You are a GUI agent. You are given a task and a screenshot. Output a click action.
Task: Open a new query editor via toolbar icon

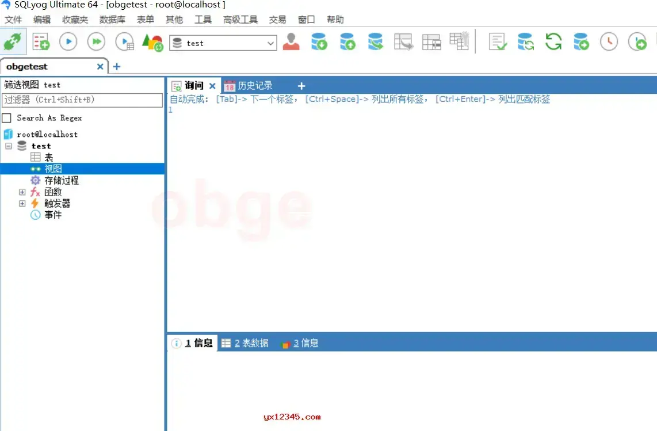[41, 42]
